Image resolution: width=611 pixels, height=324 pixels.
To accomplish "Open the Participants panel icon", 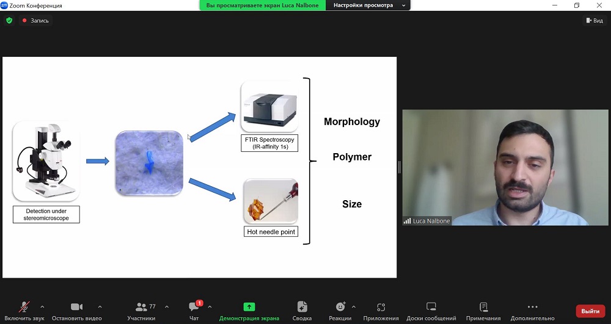I will pyautogui.click(x=141, y=307).
